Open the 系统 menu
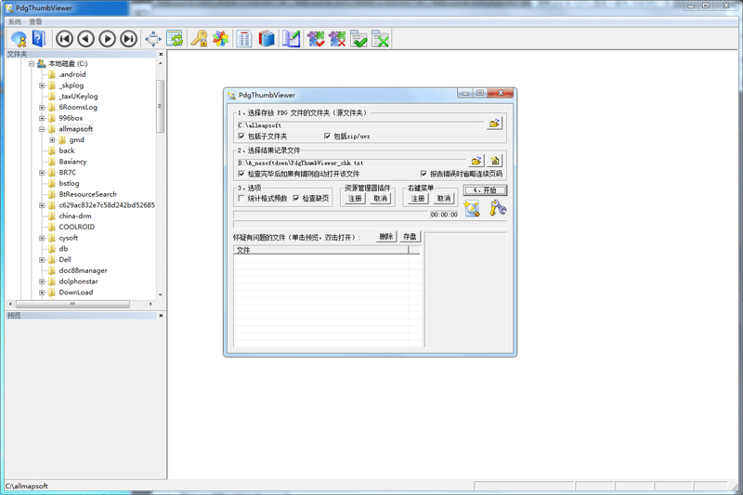 click(x=15, y=21)
